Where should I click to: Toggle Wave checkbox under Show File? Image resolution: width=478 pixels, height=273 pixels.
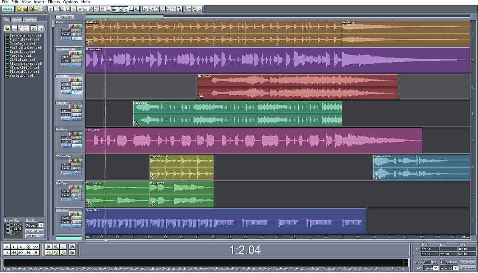click(7, 225)
